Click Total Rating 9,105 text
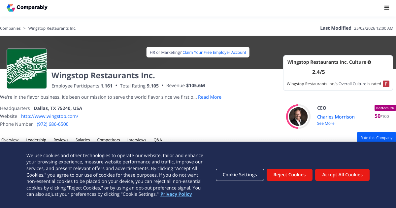Screen dimensions: 396x208 [139, 86]
